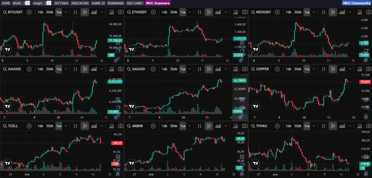Open the indicators icon on the NEOUSDT chart

coord(360,12)
